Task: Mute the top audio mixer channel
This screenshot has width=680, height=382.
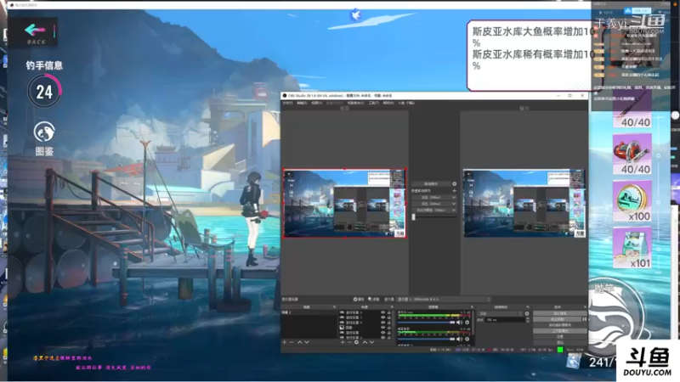Action: [459, 323]
